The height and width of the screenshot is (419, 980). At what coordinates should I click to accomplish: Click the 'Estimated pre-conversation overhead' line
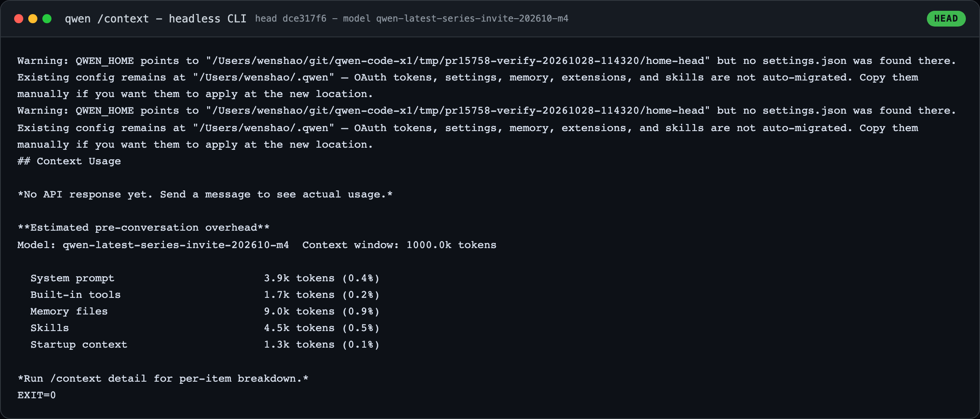(x=144, y=228)
